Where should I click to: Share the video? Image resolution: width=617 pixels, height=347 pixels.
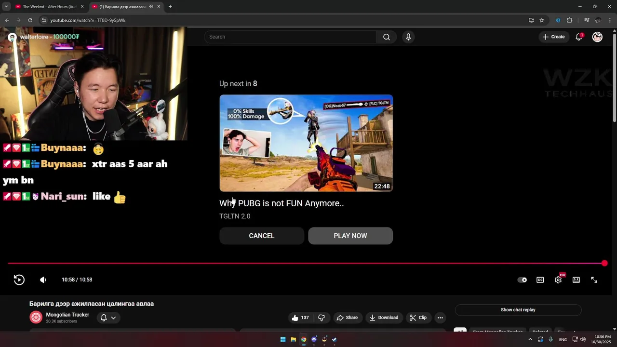click(347, 318)
